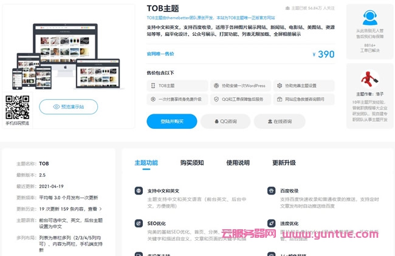Click the shield icon beside QQ和工单保障售后服务

(x=215, y=99)
